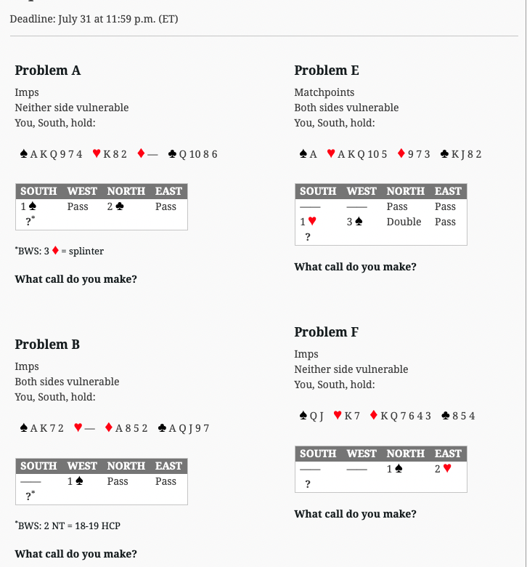Select the Problem A heading
527x567 pixels.
coord(48,71)
